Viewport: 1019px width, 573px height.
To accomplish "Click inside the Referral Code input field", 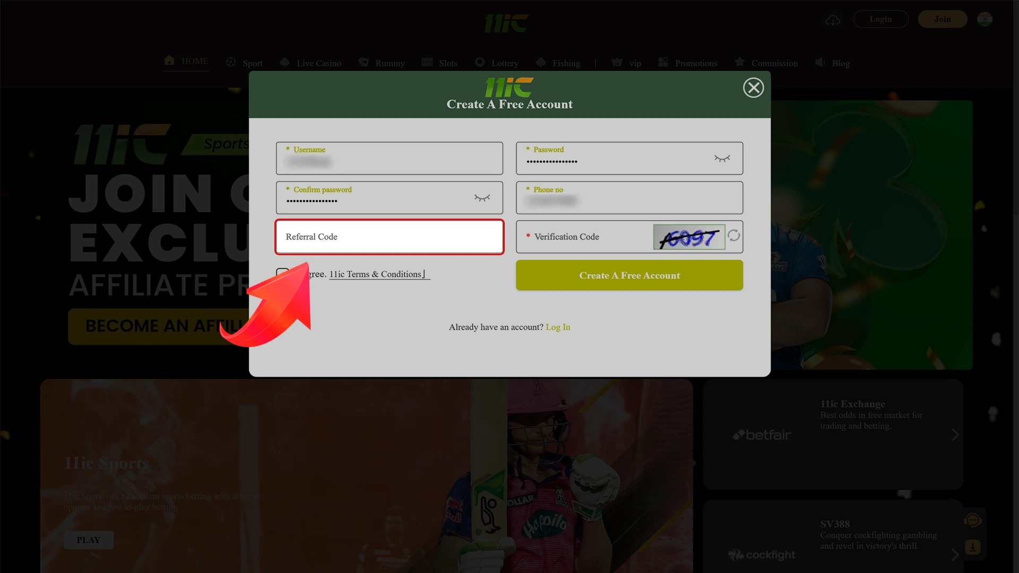I will click(x=389, y=237).
